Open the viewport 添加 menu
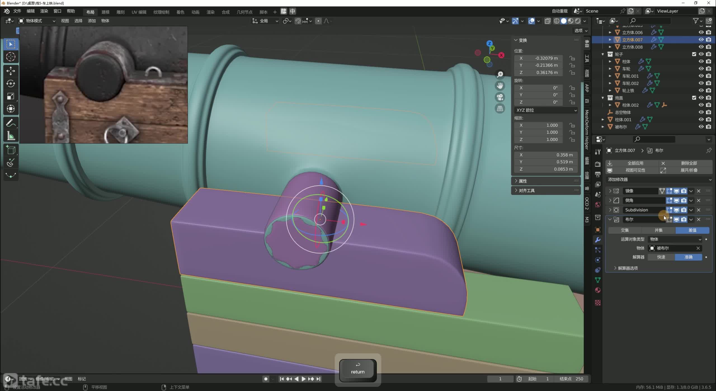This screenshot has width=716, height=391. pyautogui.click(x=92, y=21)
